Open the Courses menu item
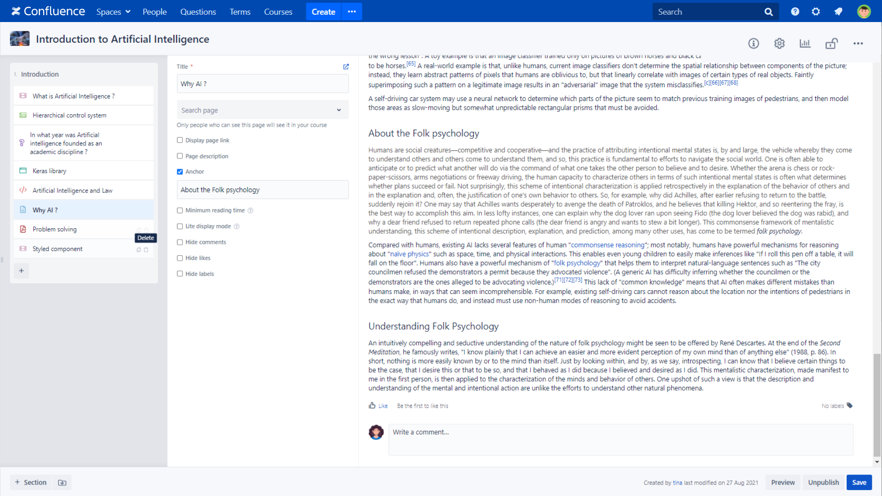 tap(278, 12)
